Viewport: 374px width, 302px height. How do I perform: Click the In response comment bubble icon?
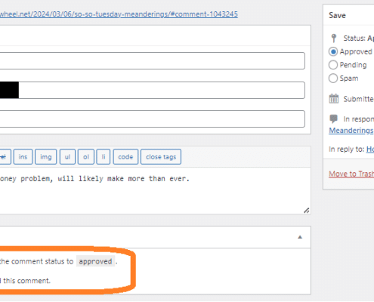pos(333,119)
